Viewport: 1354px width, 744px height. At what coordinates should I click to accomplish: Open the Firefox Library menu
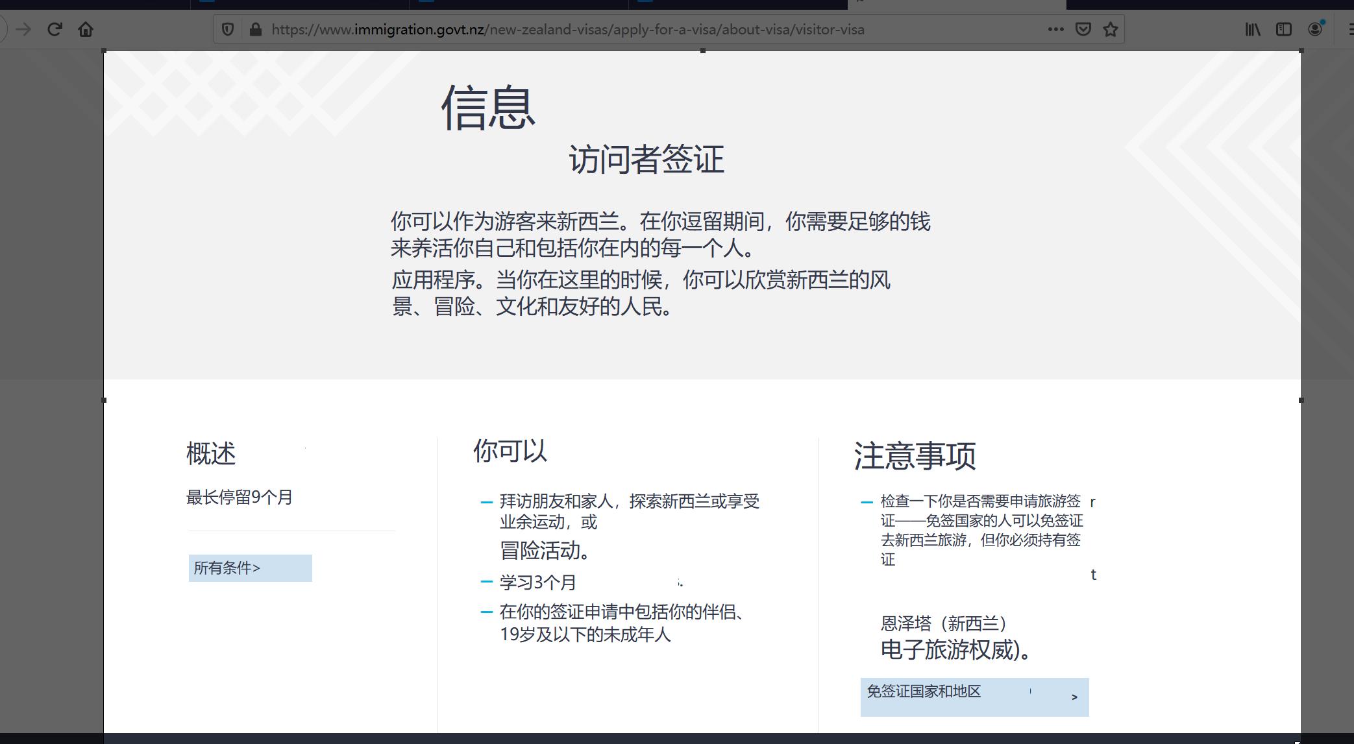pyautogui.click(x=1252, y=29)
